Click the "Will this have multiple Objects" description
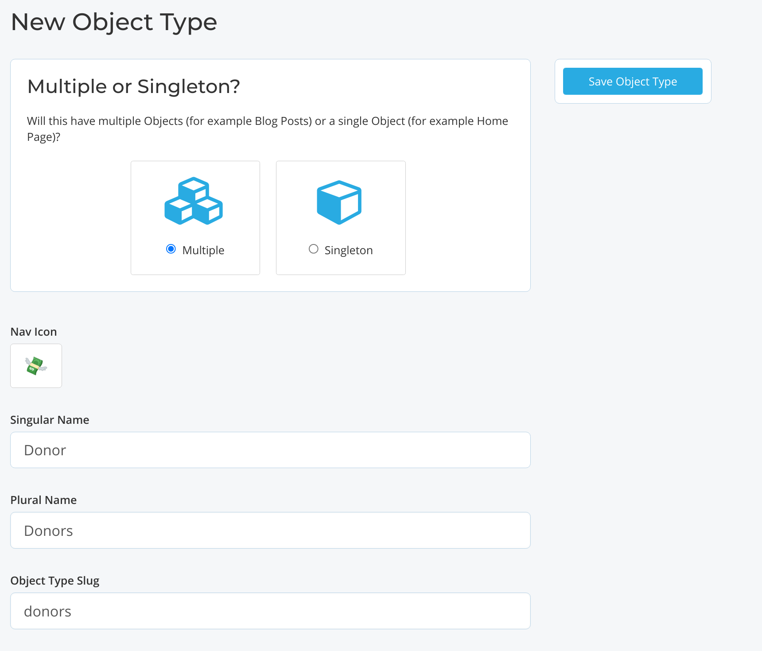 pyautogui.click(x=268, y=129)
